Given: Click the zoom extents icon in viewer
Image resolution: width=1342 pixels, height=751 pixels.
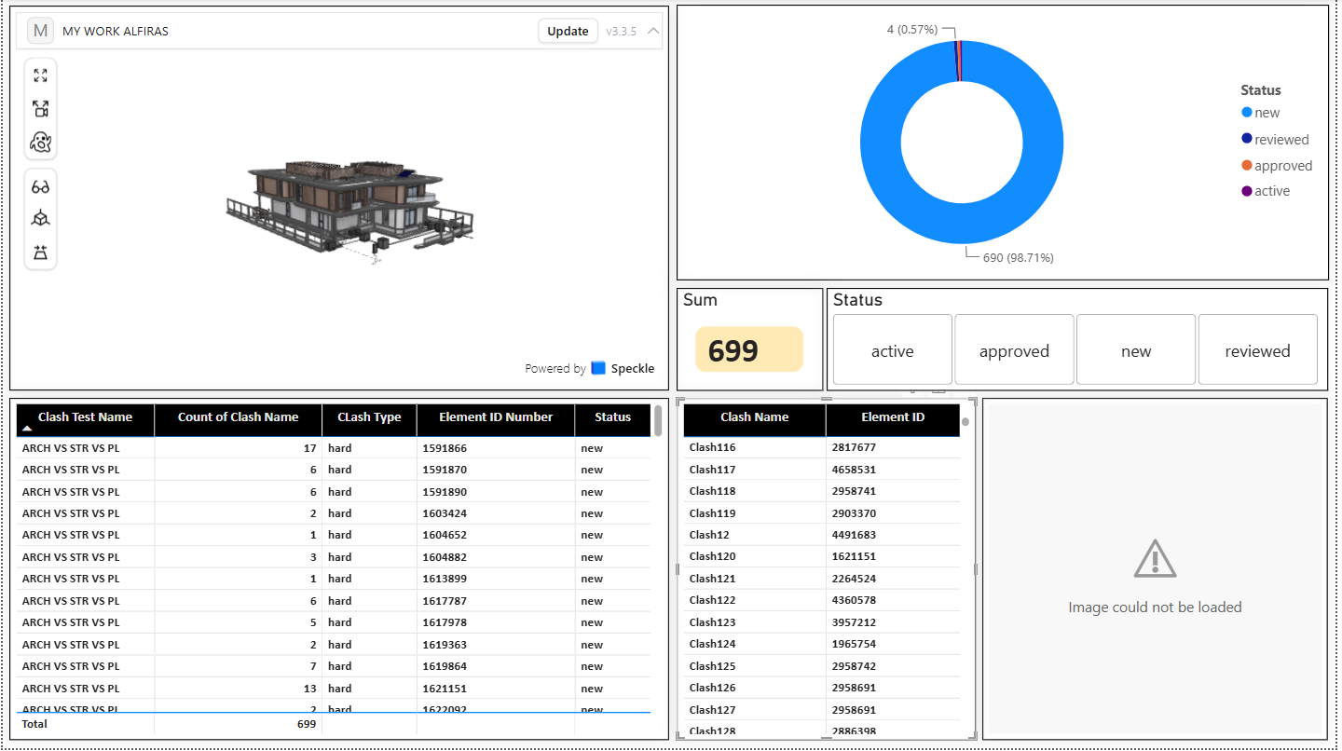Looking at the screenshot, I should [x=40, y=75].
